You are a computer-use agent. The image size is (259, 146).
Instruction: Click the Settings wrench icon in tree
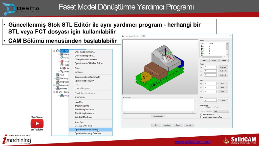(62, 71)
